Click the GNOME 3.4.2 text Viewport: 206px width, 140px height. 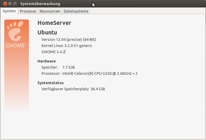(53, 52)
